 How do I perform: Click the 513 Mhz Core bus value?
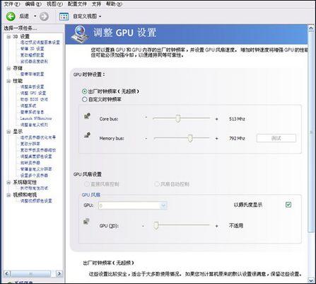click(237, 119)
